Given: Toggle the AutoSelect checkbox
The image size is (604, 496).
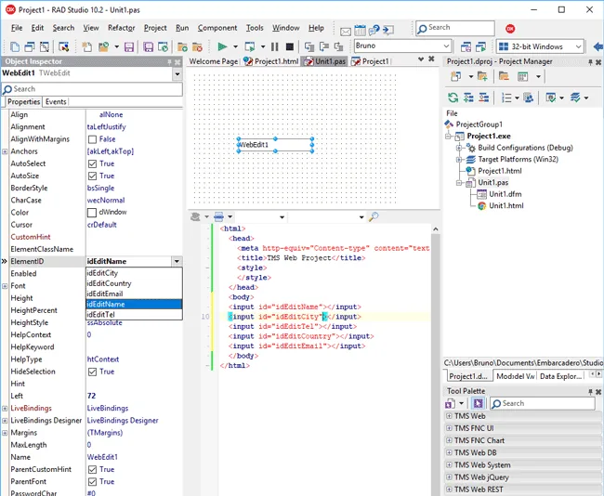Looking at the screenshot, I should pos(92,163).
